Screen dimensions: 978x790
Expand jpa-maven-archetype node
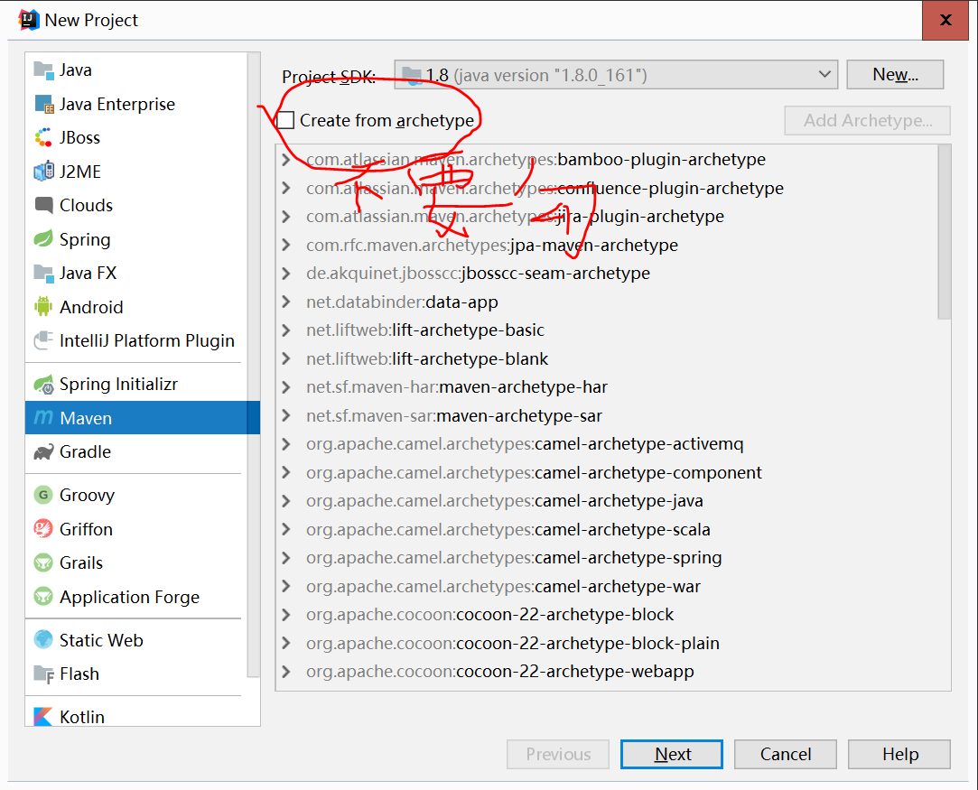click(x=286, y=245)
